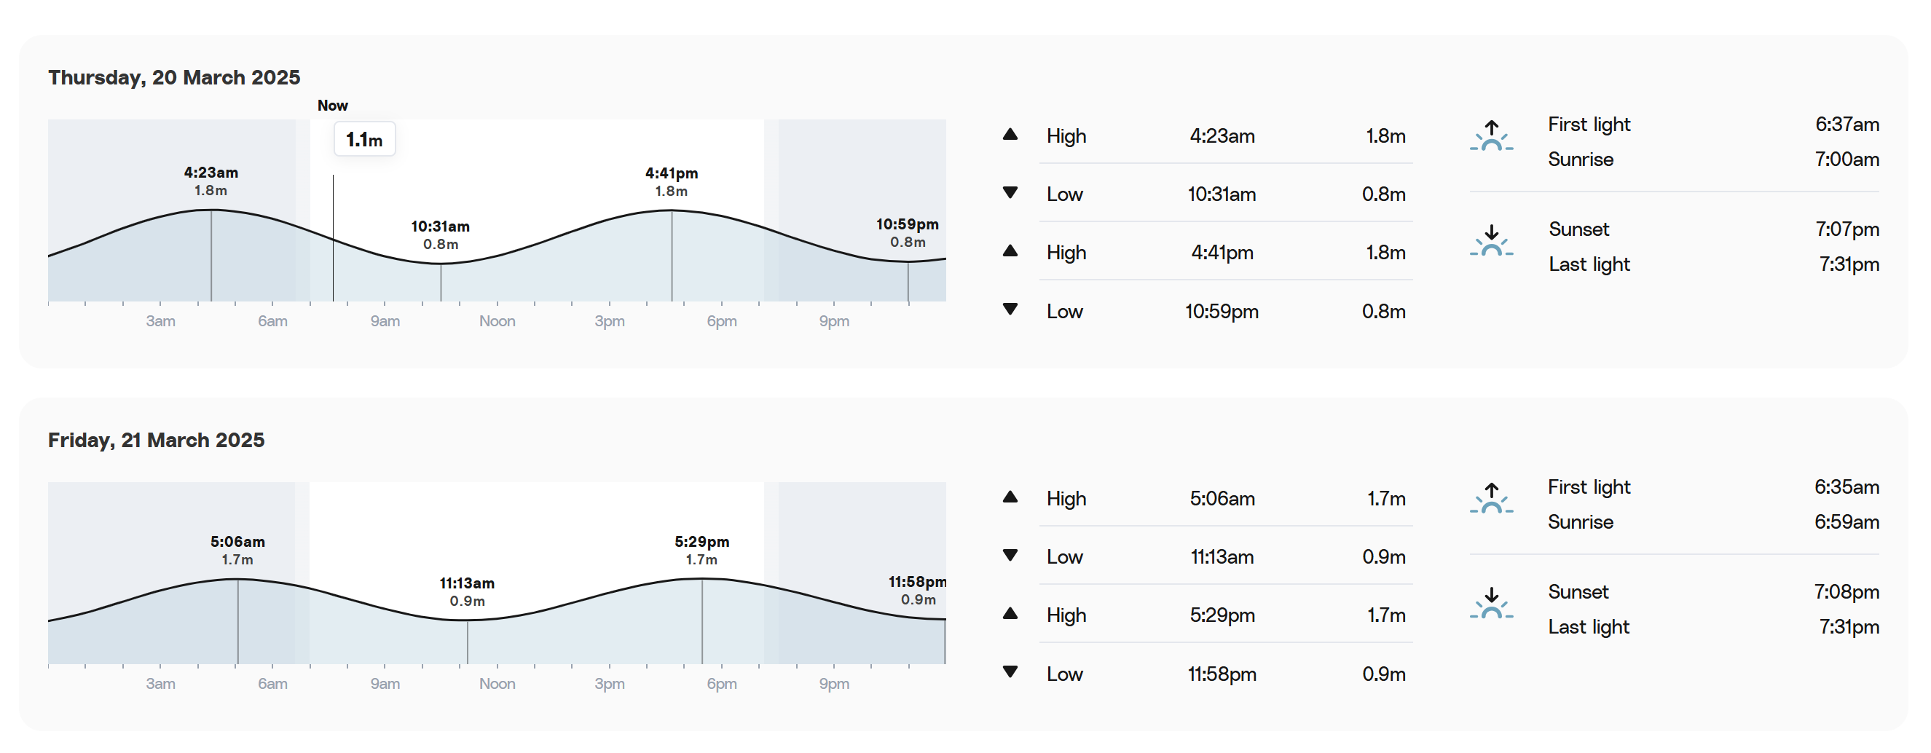
Task: Click Thursday's sunset icon beside Last light
Action: click(x=1491, y=240)
